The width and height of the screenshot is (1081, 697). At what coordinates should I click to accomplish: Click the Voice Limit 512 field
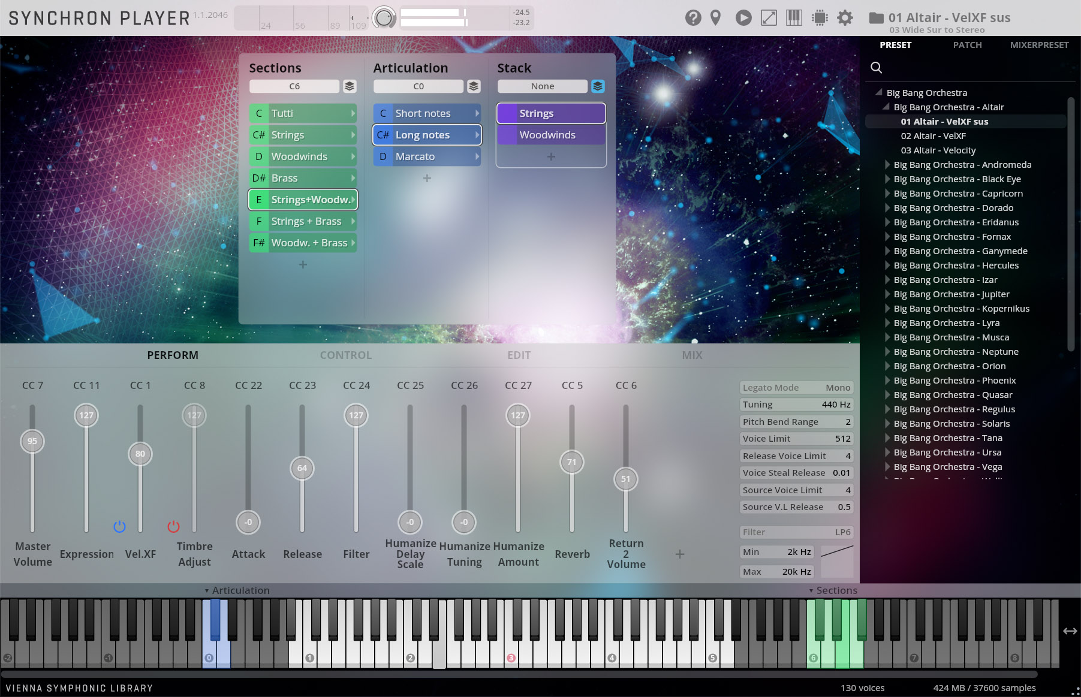[x=796, y=439]
